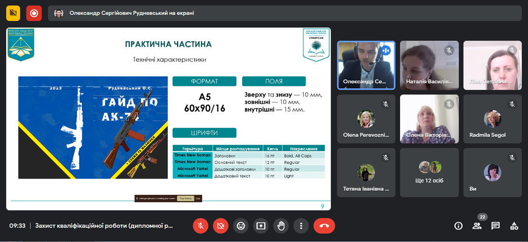Open the participants list icon showing 22
This screenshot has height=242, width=528.
click(477, 226)
